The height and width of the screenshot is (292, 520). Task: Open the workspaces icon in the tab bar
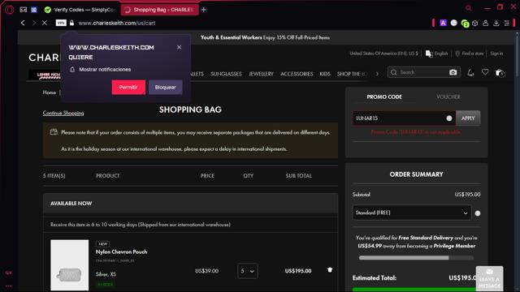(x=24, y=10)
